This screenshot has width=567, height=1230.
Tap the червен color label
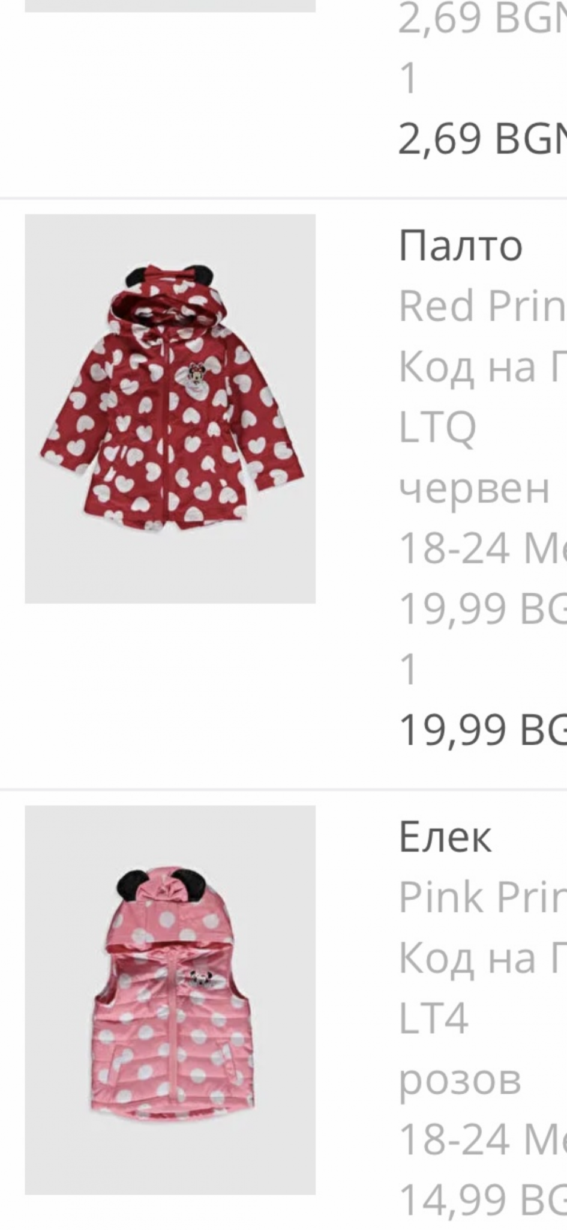tap(474, 488)
